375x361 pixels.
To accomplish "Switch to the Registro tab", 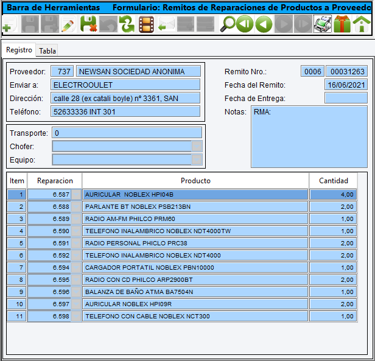I will pos(19,50).
